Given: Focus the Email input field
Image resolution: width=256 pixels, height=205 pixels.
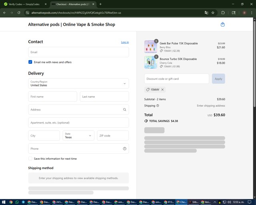Looking at the screenshot, I should coord(78,52).
